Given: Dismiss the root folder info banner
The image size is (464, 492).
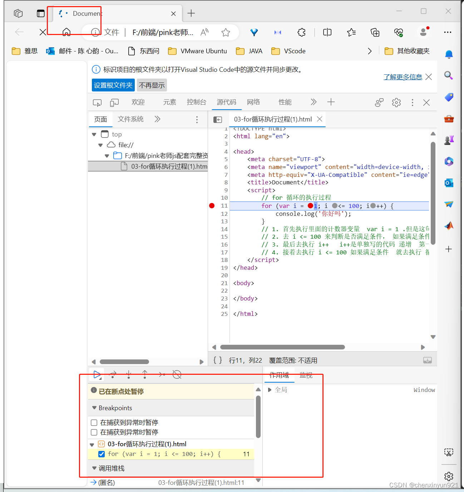Looking at the screenshot, I should (x=429, y=77).
